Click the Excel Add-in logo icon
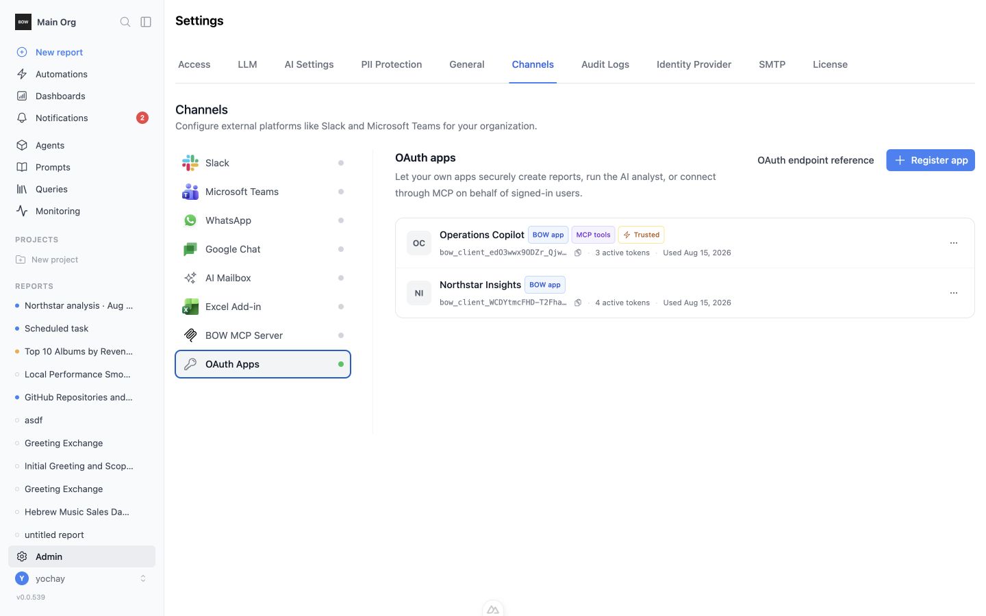This screenshot has height=616, width=986. (x=190, y=307)
